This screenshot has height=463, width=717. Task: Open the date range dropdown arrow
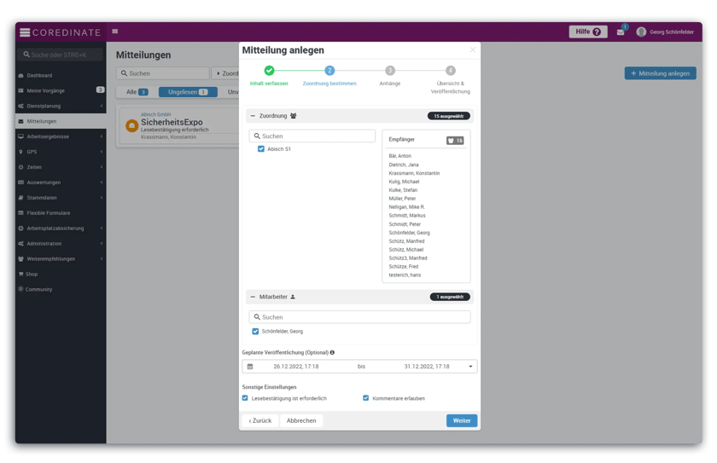pyautogui.click(x=470, y=367)
